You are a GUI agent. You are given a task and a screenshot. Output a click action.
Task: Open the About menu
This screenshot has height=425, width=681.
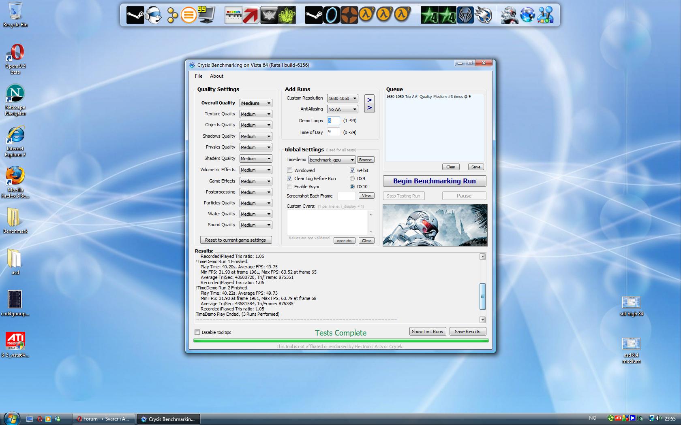click(x=216, y=76)
